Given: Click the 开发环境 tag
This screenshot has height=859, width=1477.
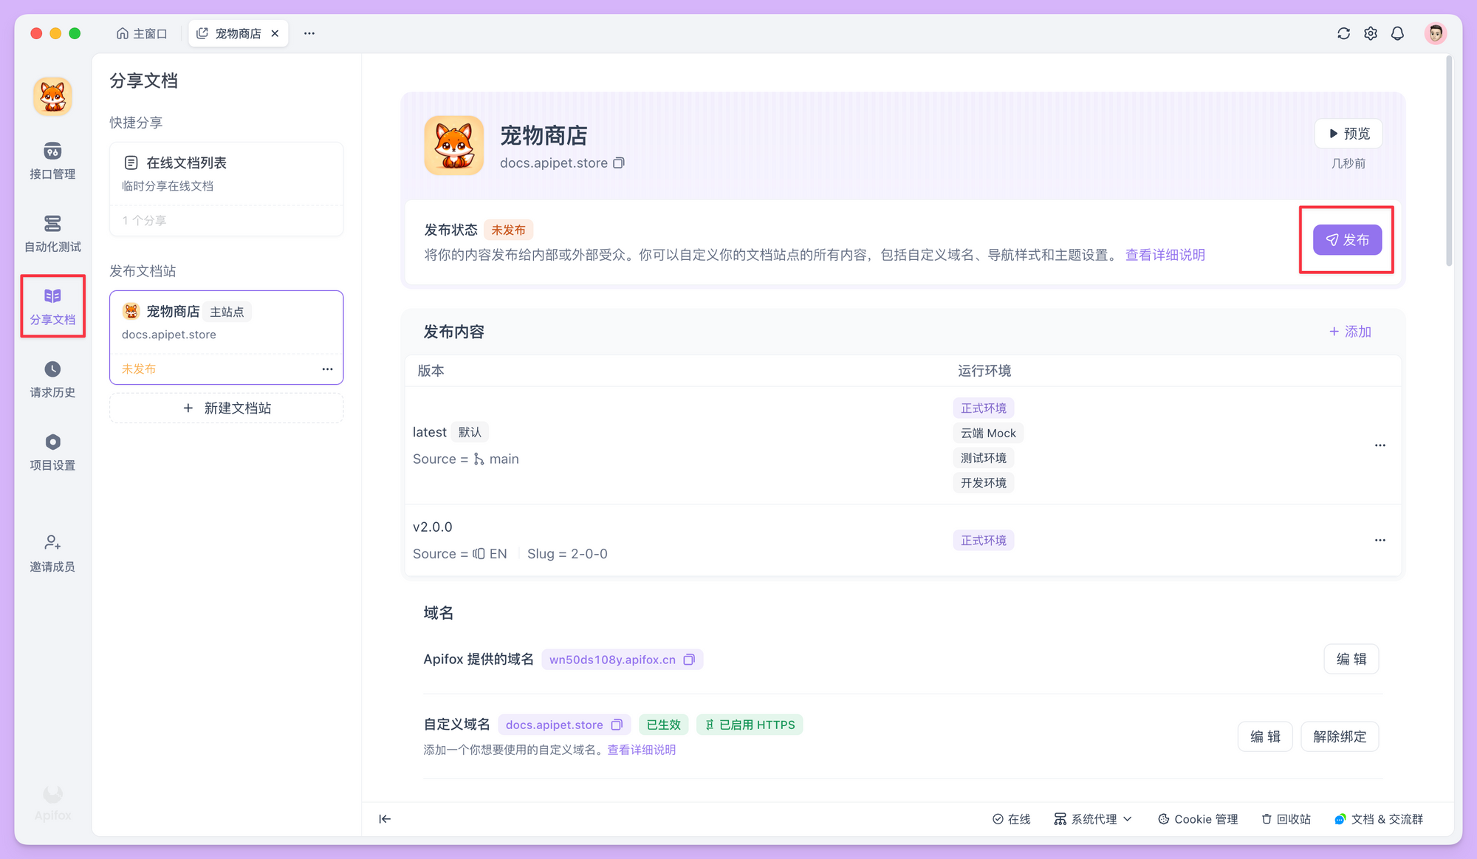Looking at the screenshot, I should (983, 483).
